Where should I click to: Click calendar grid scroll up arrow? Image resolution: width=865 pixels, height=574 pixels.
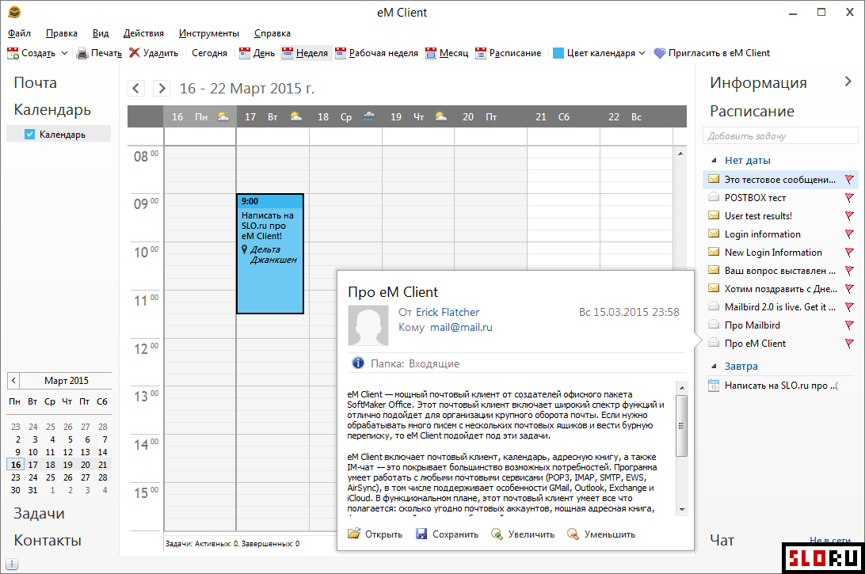(680, 154)
